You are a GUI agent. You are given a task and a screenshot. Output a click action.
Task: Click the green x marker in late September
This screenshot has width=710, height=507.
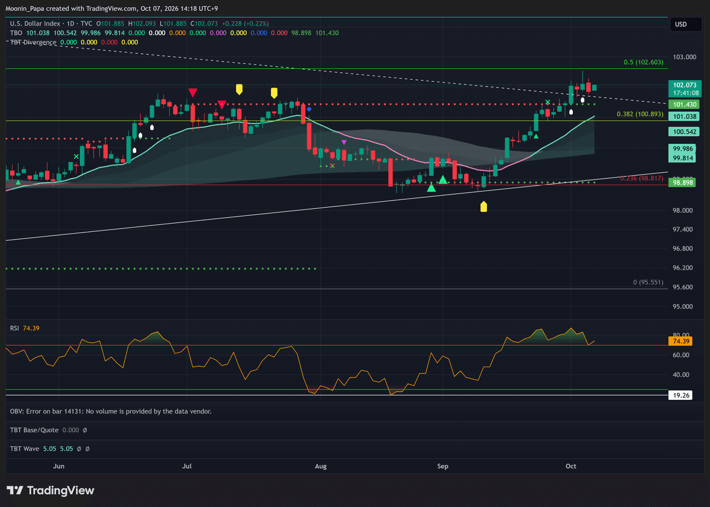(x=548, y=102)
